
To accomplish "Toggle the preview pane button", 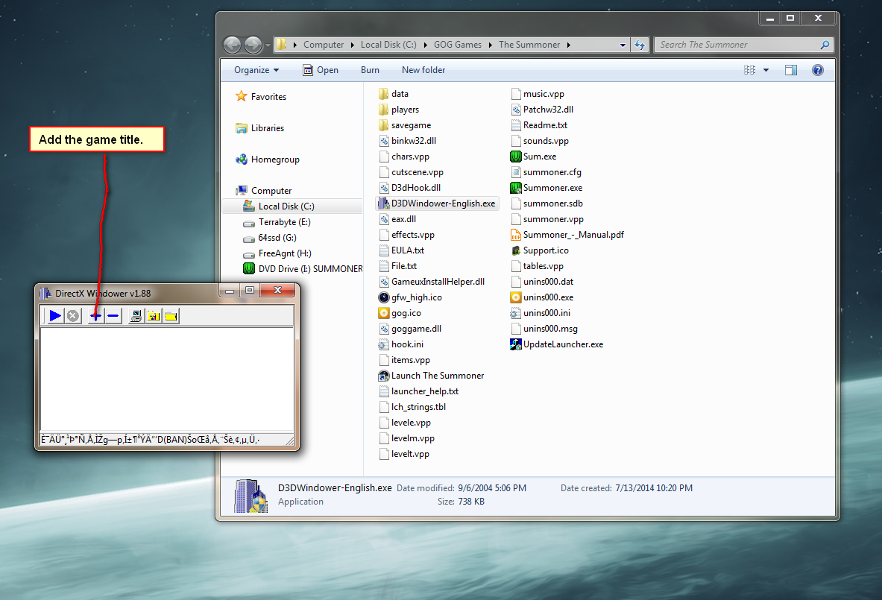I will 791,70.
